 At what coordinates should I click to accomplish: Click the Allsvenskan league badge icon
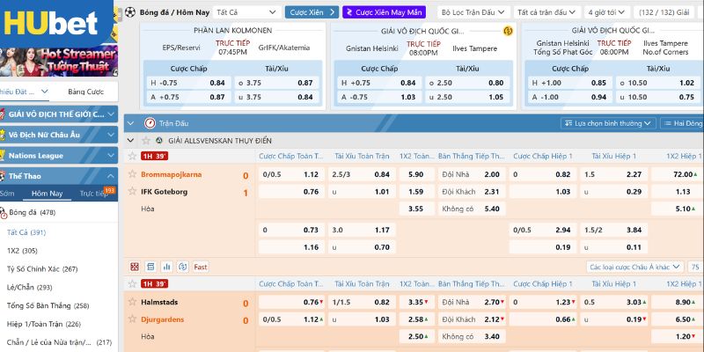point(159,141)
